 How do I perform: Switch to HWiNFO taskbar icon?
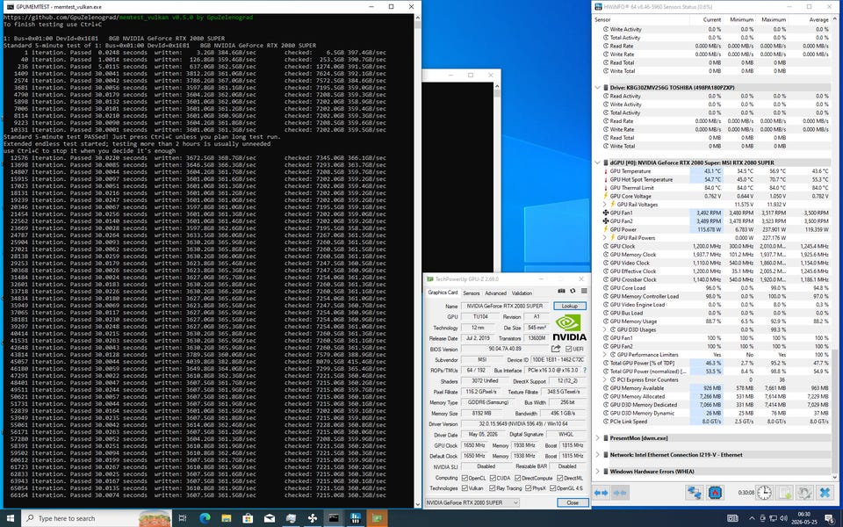coord(356,518)
